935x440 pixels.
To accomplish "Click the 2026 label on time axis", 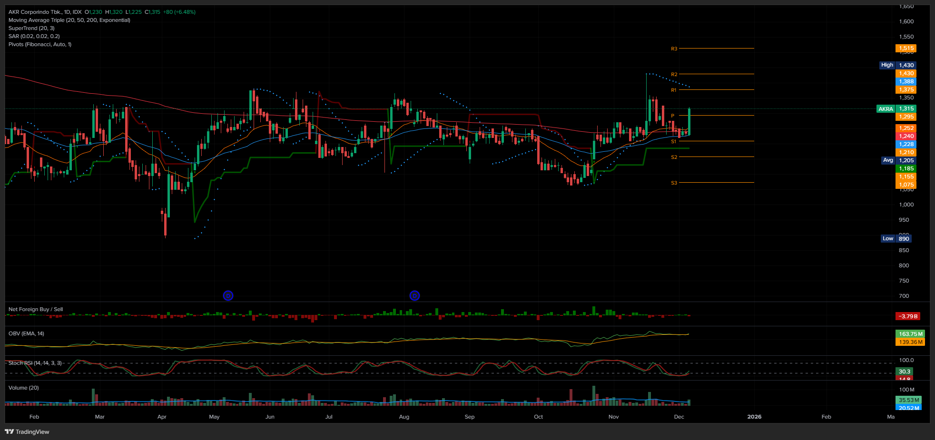I will (x=754, y=417).
